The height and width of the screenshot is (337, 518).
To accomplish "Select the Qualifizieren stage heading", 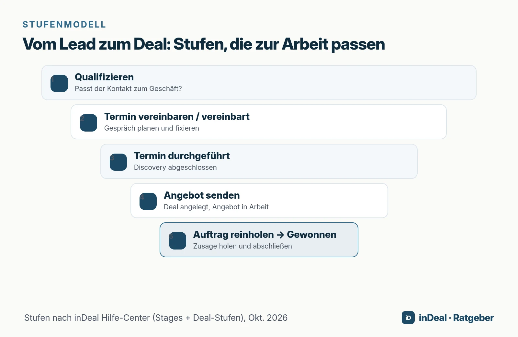I will tap(104, 77).
